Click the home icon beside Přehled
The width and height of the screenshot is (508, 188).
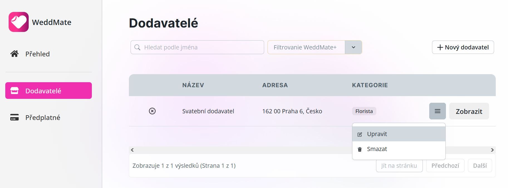pos(14,54)
